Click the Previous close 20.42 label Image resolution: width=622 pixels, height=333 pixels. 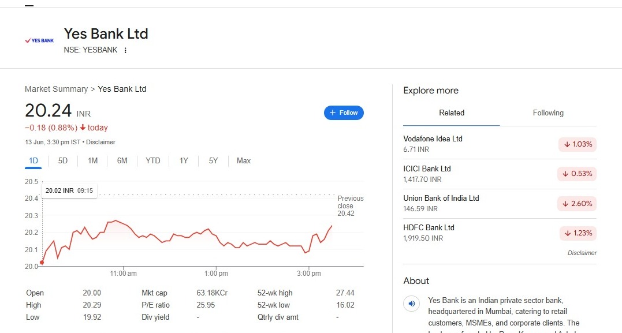pyautogui.click(x=350, y=206)
